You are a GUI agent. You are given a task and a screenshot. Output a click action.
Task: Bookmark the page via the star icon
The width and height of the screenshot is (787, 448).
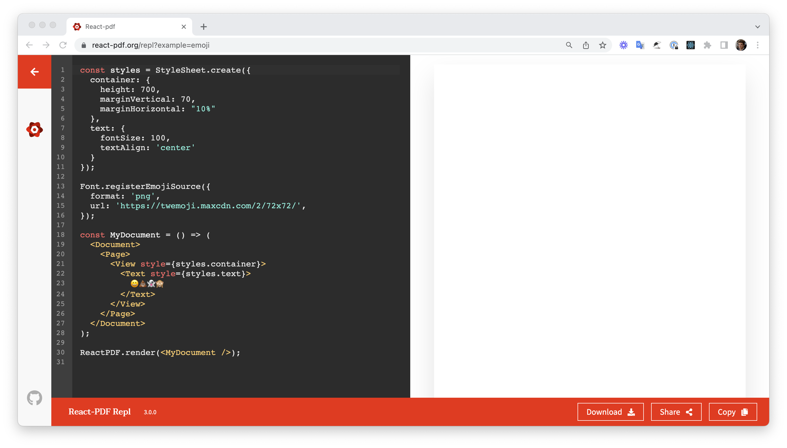click(602, 45)
